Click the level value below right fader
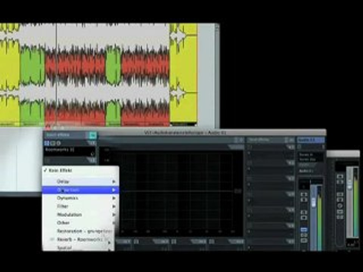This screenshot has height=272, width=363. (352, 244)
